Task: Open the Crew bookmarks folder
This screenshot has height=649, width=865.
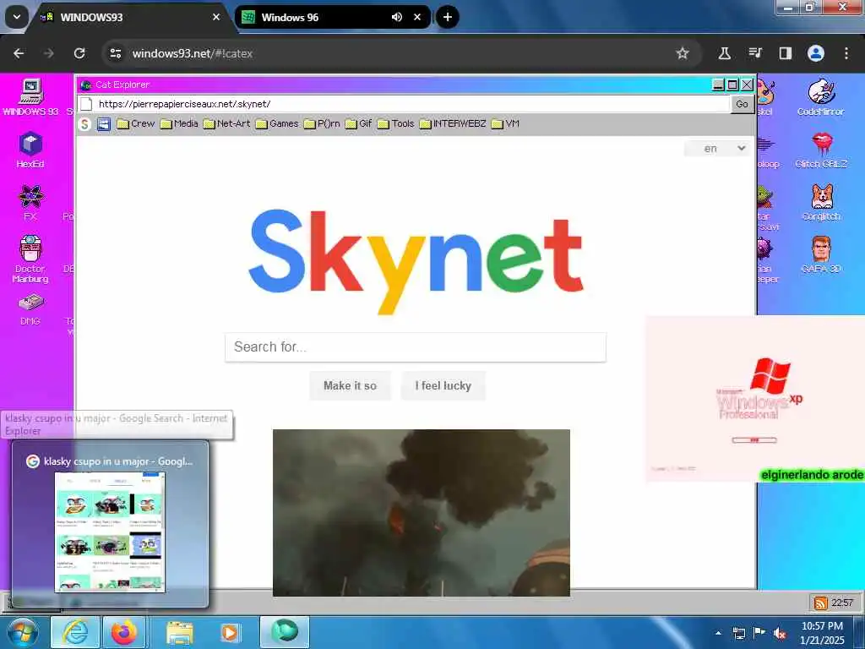Action: 136,124
